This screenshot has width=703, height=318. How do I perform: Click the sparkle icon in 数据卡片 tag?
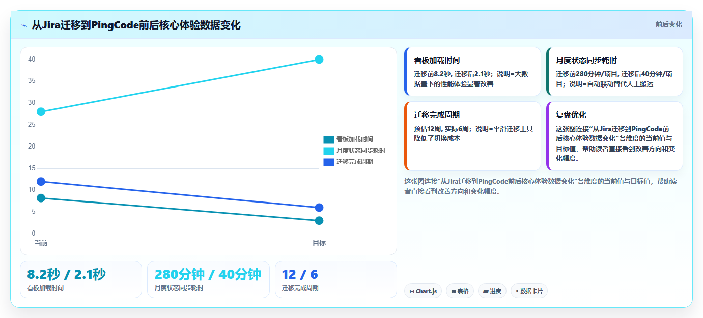pos(517,291)
